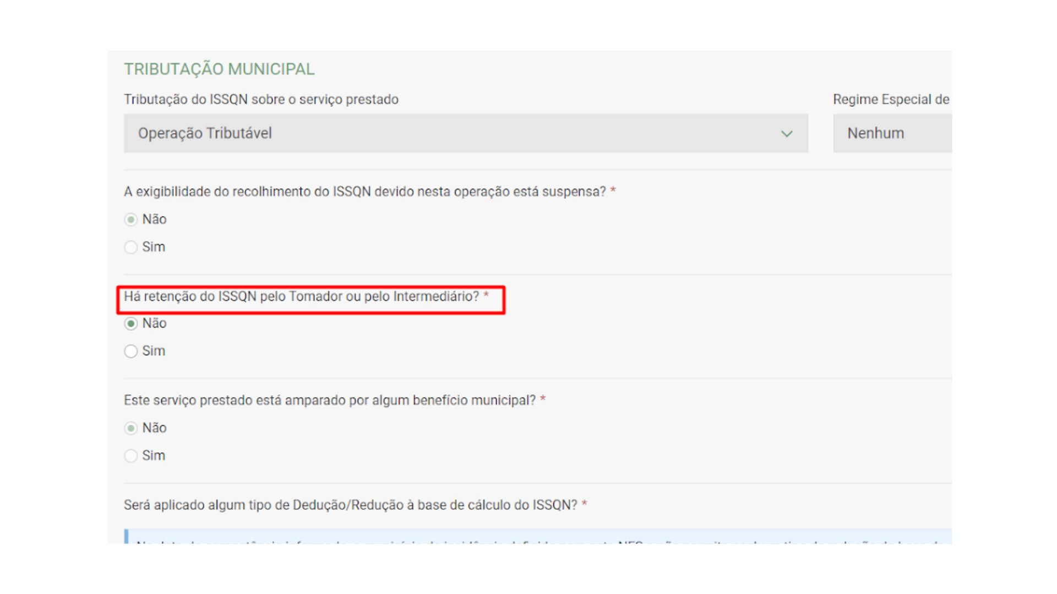Choose 'Não' for retenção do ISSQN pelo Tomador

[131, 323]
